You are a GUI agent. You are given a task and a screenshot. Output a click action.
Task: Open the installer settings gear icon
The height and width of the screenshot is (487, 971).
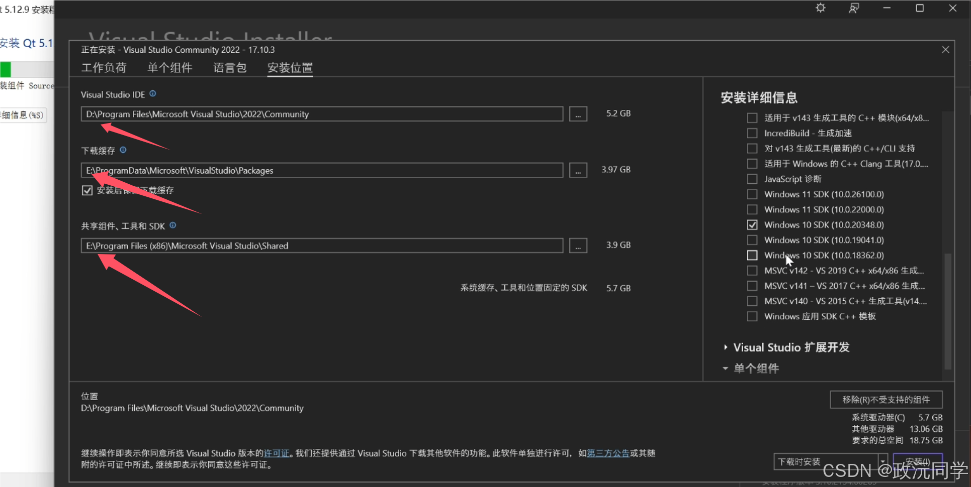pos(821,8)
